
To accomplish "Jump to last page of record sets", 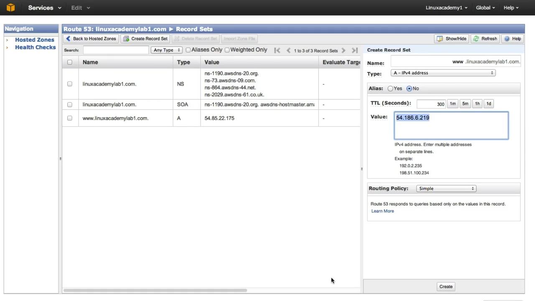I will 355,50.
